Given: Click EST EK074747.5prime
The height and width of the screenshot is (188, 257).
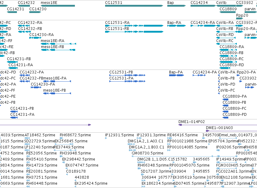Looking at the screenshot, I should (x=82, y=165).
